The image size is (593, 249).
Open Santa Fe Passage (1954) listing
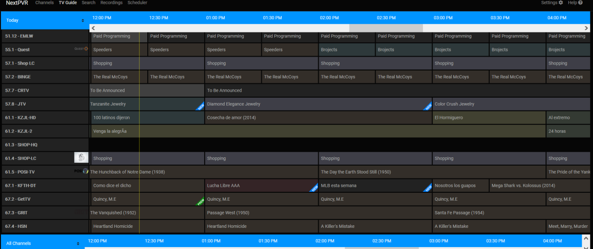click(x=512, y=213)
